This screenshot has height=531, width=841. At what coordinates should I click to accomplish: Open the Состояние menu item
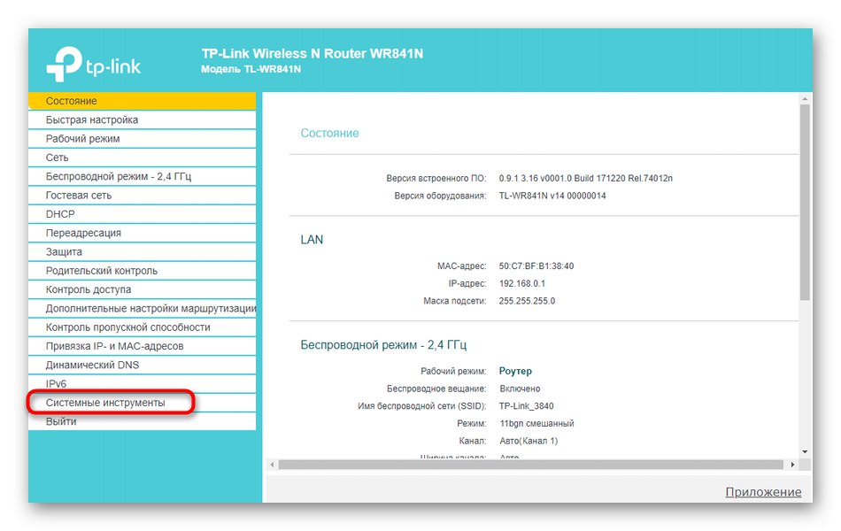click(143, 101)
